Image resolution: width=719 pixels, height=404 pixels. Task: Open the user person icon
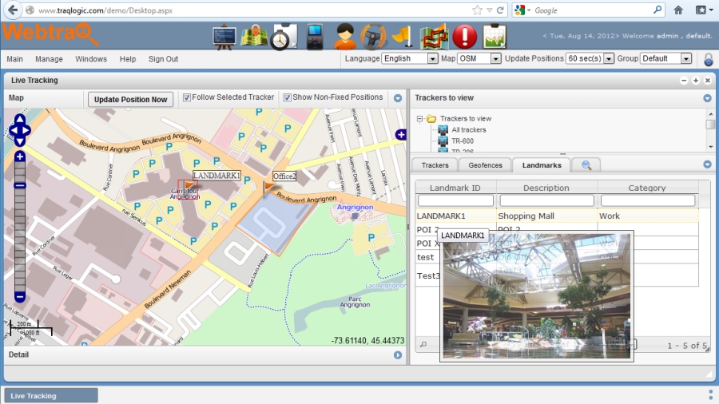click(345, 36)
